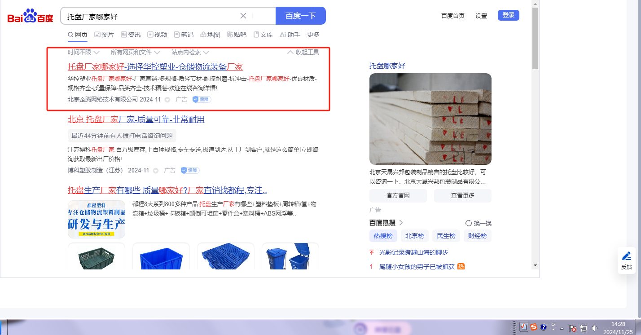Open the Action Center flag icon
641x335 pixels.
tap(572, 328)
